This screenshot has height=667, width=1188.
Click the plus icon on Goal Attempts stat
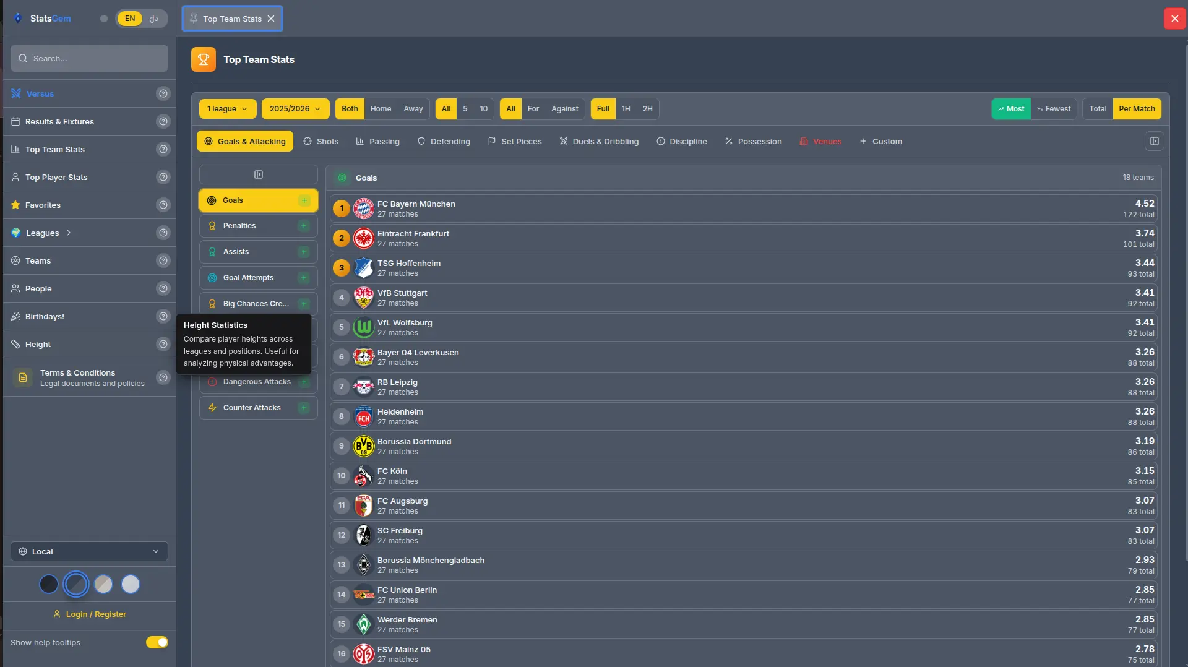304,278
